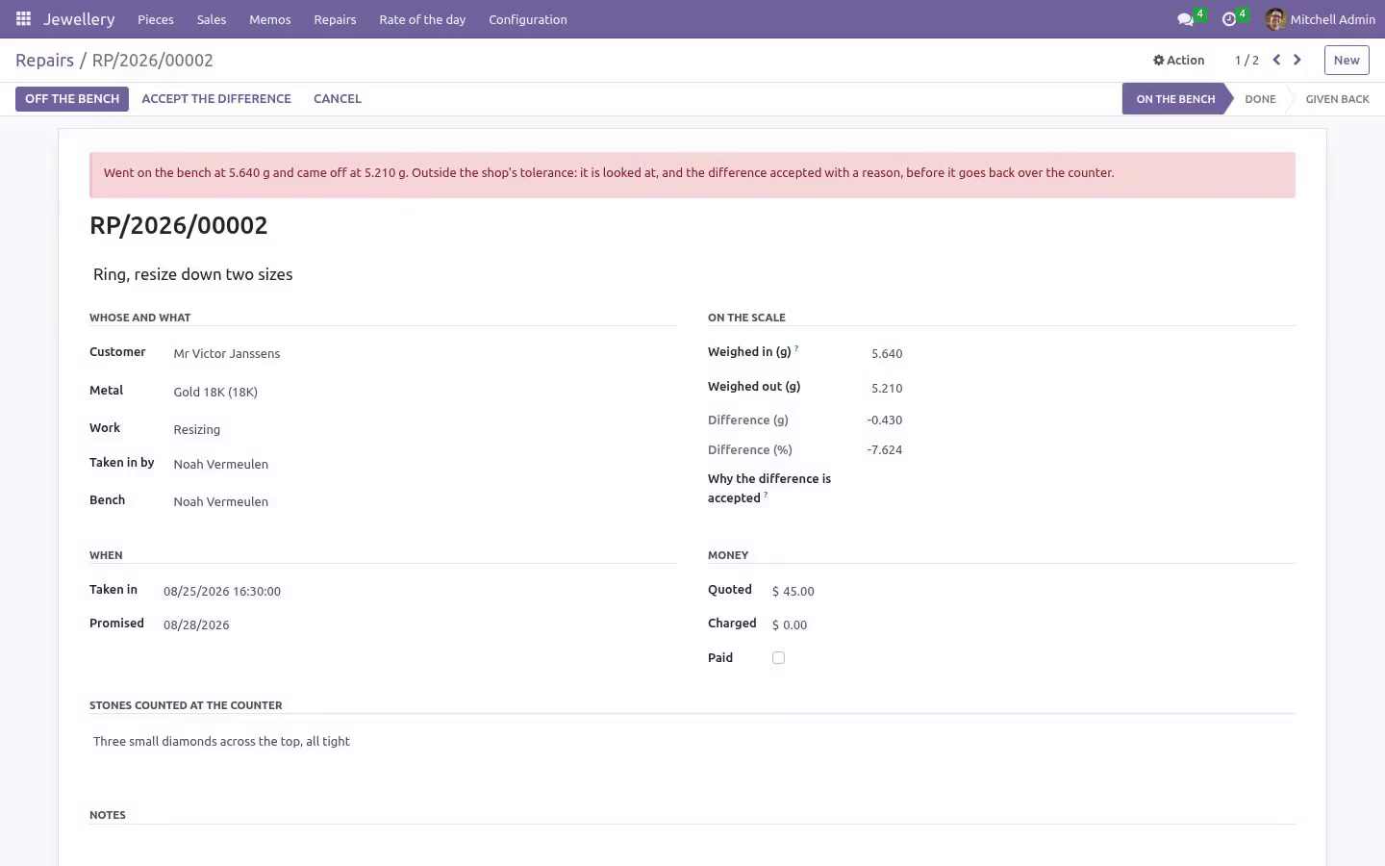The width and height of the screenshot is (1385, 866).
Task: Cancel the repair with the Cancel button
Action: [338, 98]
